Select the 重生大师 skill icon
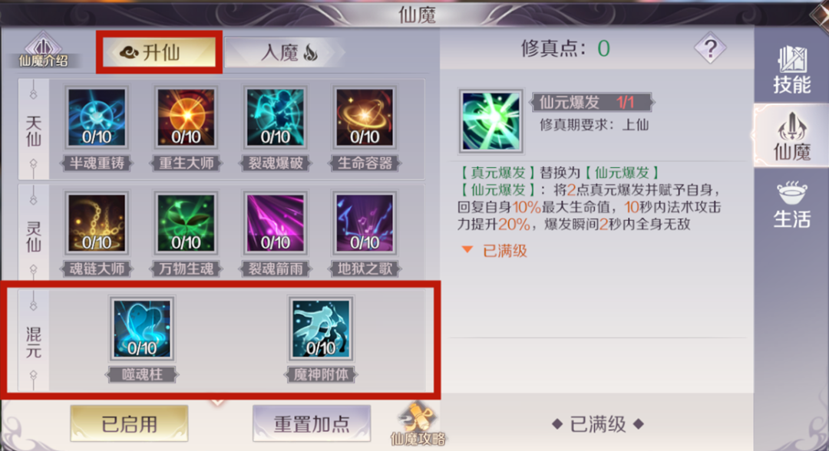This screenshot has height=451, width=829. (186, 117)
